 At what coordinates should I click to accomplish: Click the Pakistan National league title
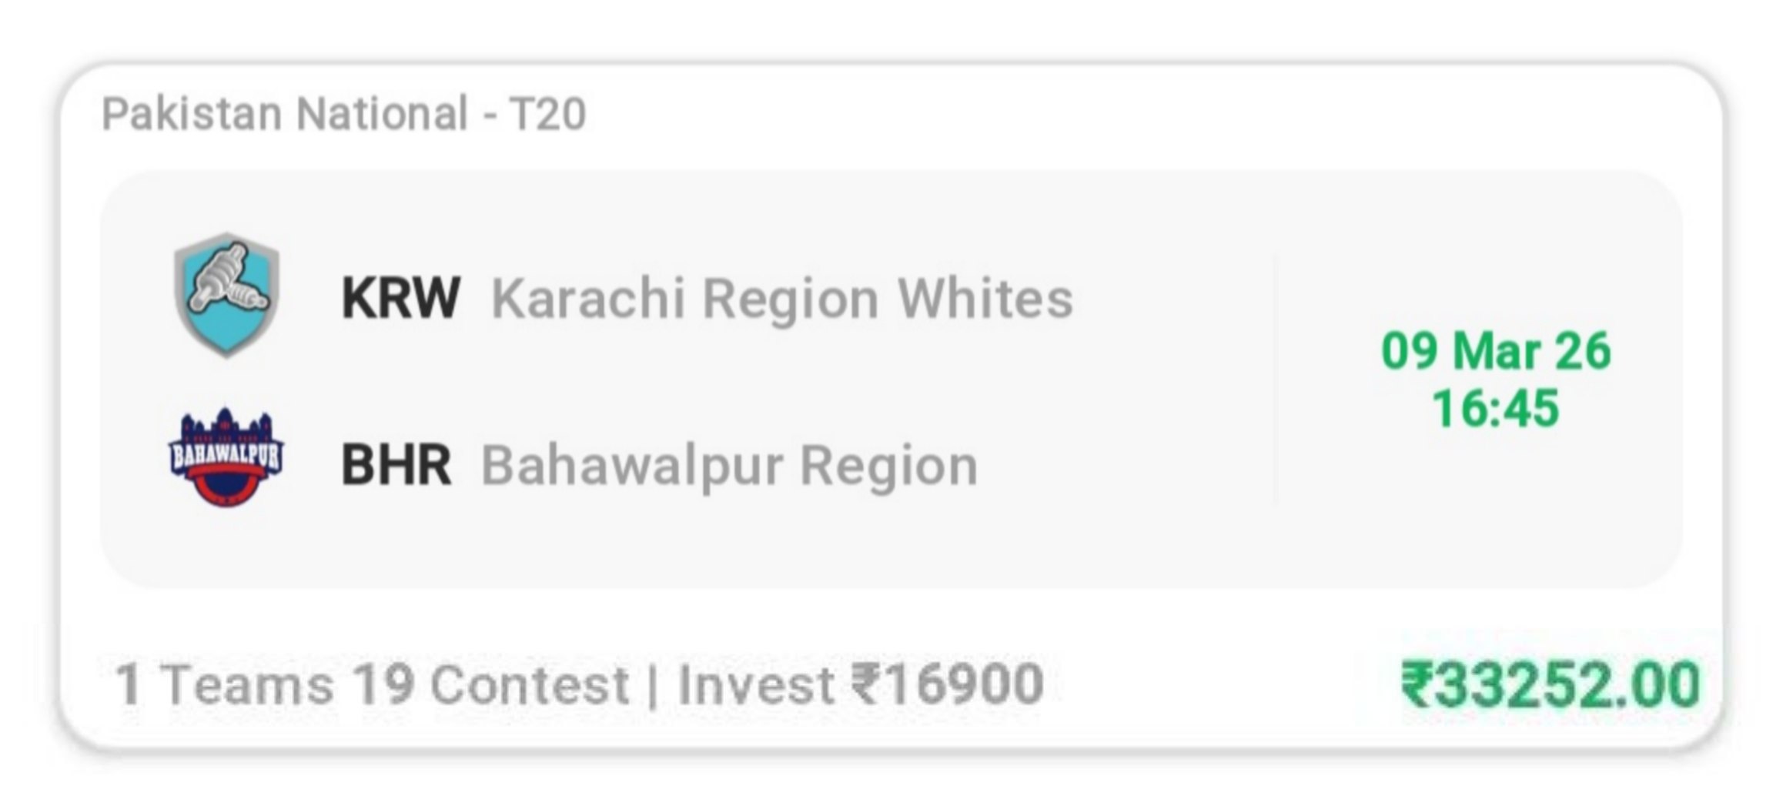(285, 114)
